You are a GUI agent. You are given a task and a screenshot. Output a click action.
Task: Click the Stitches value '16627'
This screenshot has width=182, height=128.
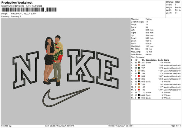[x=177, y=2]
